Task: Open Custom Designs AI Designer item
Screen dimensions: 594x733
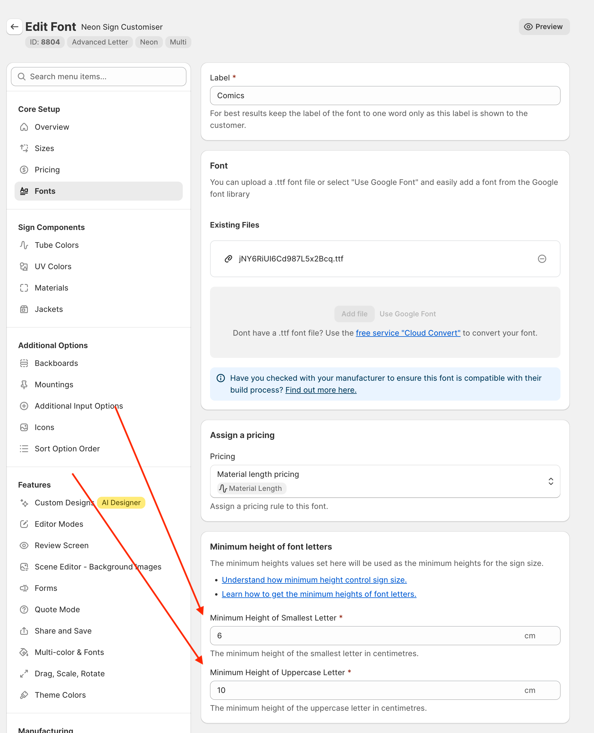Action: coord(64,503)
